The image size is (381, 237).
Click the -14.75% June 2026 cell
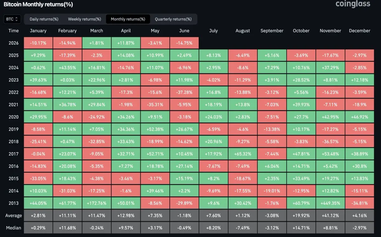(x=184, y=43)
